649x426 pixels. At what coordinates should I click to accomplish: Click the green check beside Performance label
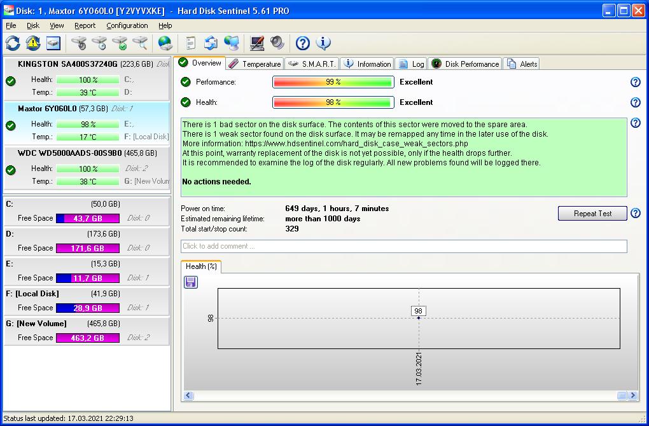pyautogui.click(x=185, y=82)
